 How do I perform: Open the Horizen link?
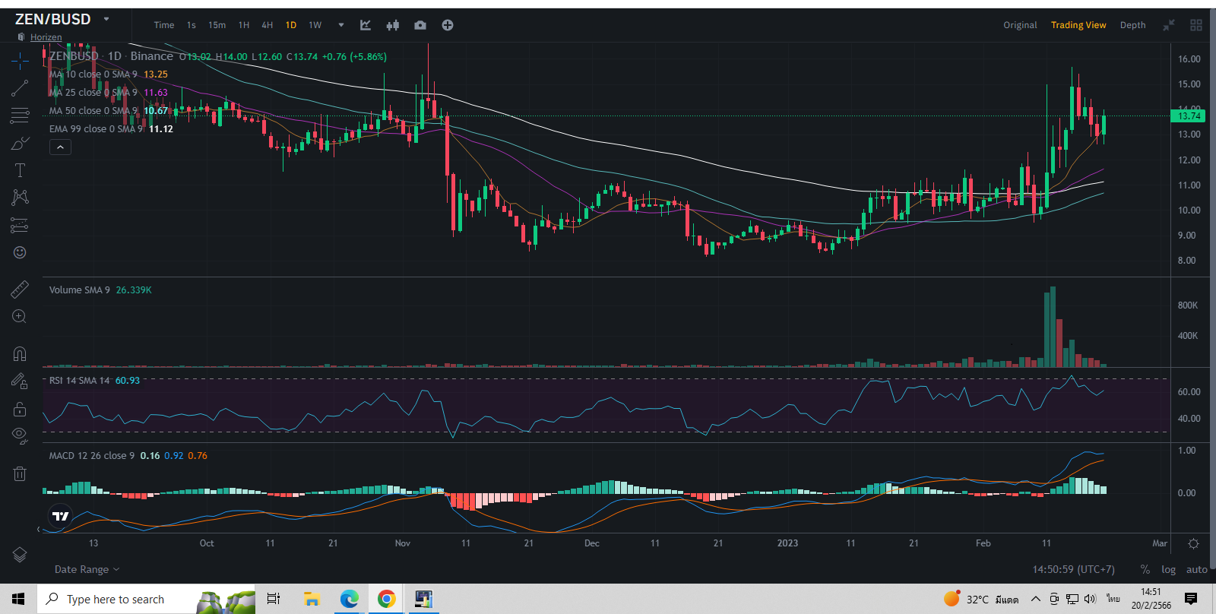46,37
